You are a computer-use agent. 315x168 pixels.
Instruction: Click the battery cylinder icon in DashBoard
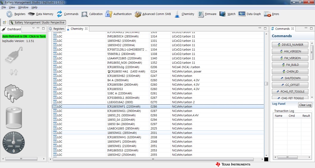(14, 118)
